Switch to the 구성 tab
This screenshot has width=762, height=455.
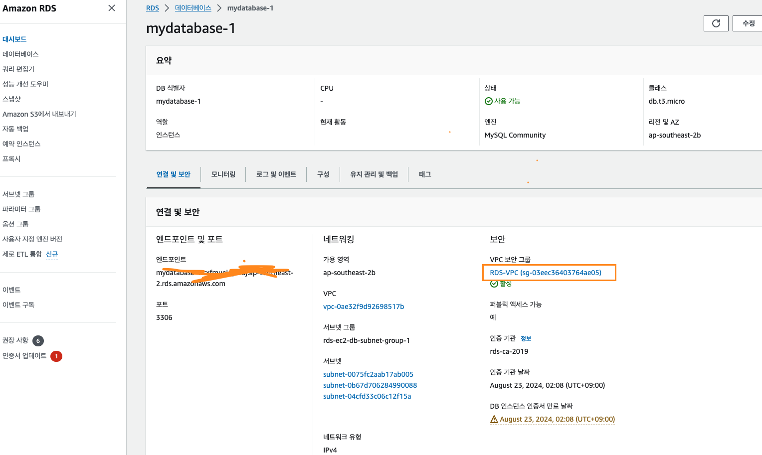tap(323, 174)
